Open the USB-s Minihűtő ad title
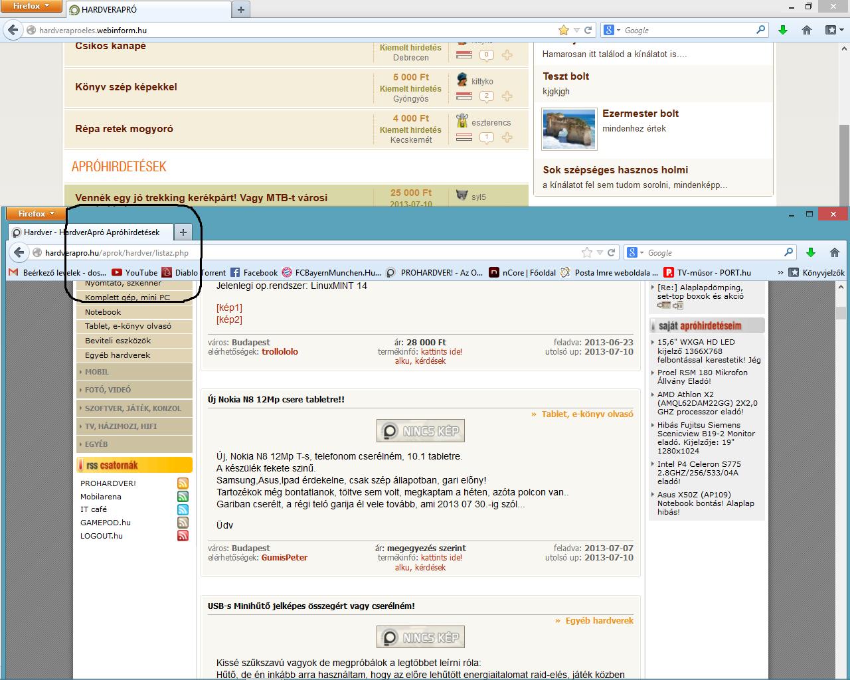This screenshot has width=850, height=680. click(x=311, y=606)
